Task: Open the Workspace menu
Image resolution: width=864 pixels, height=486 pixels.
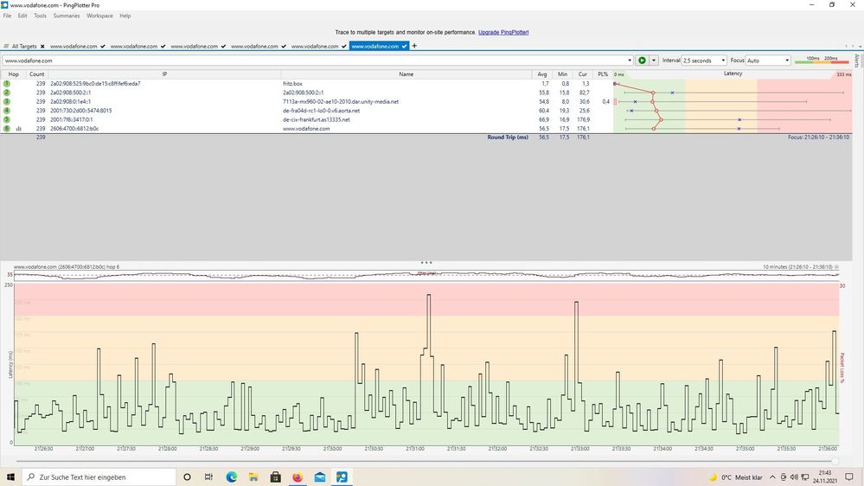Action: tap(99, 16)
